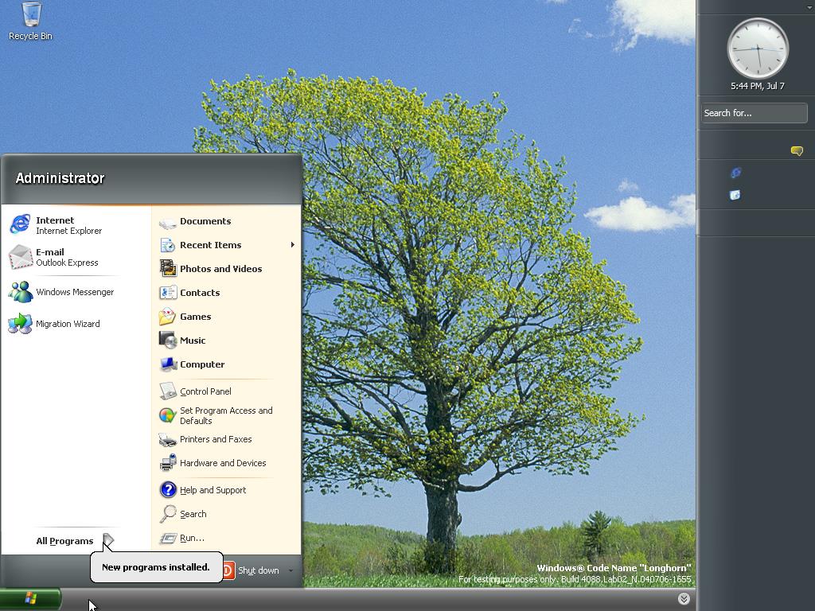Select Control Panel menu entry text
This screenshot has width=815, height=611.
205,391
